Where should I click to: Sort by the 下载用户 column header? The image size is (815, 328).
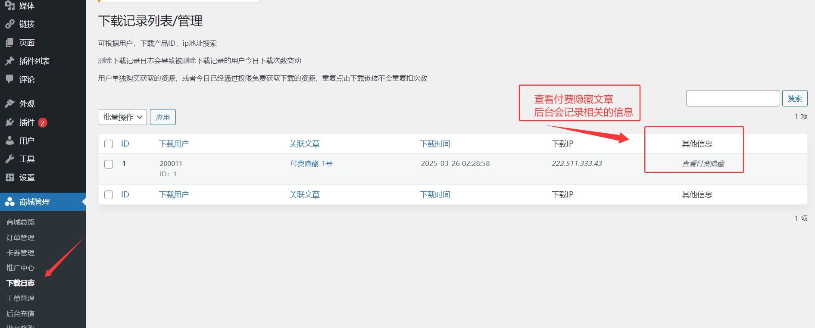174,144
